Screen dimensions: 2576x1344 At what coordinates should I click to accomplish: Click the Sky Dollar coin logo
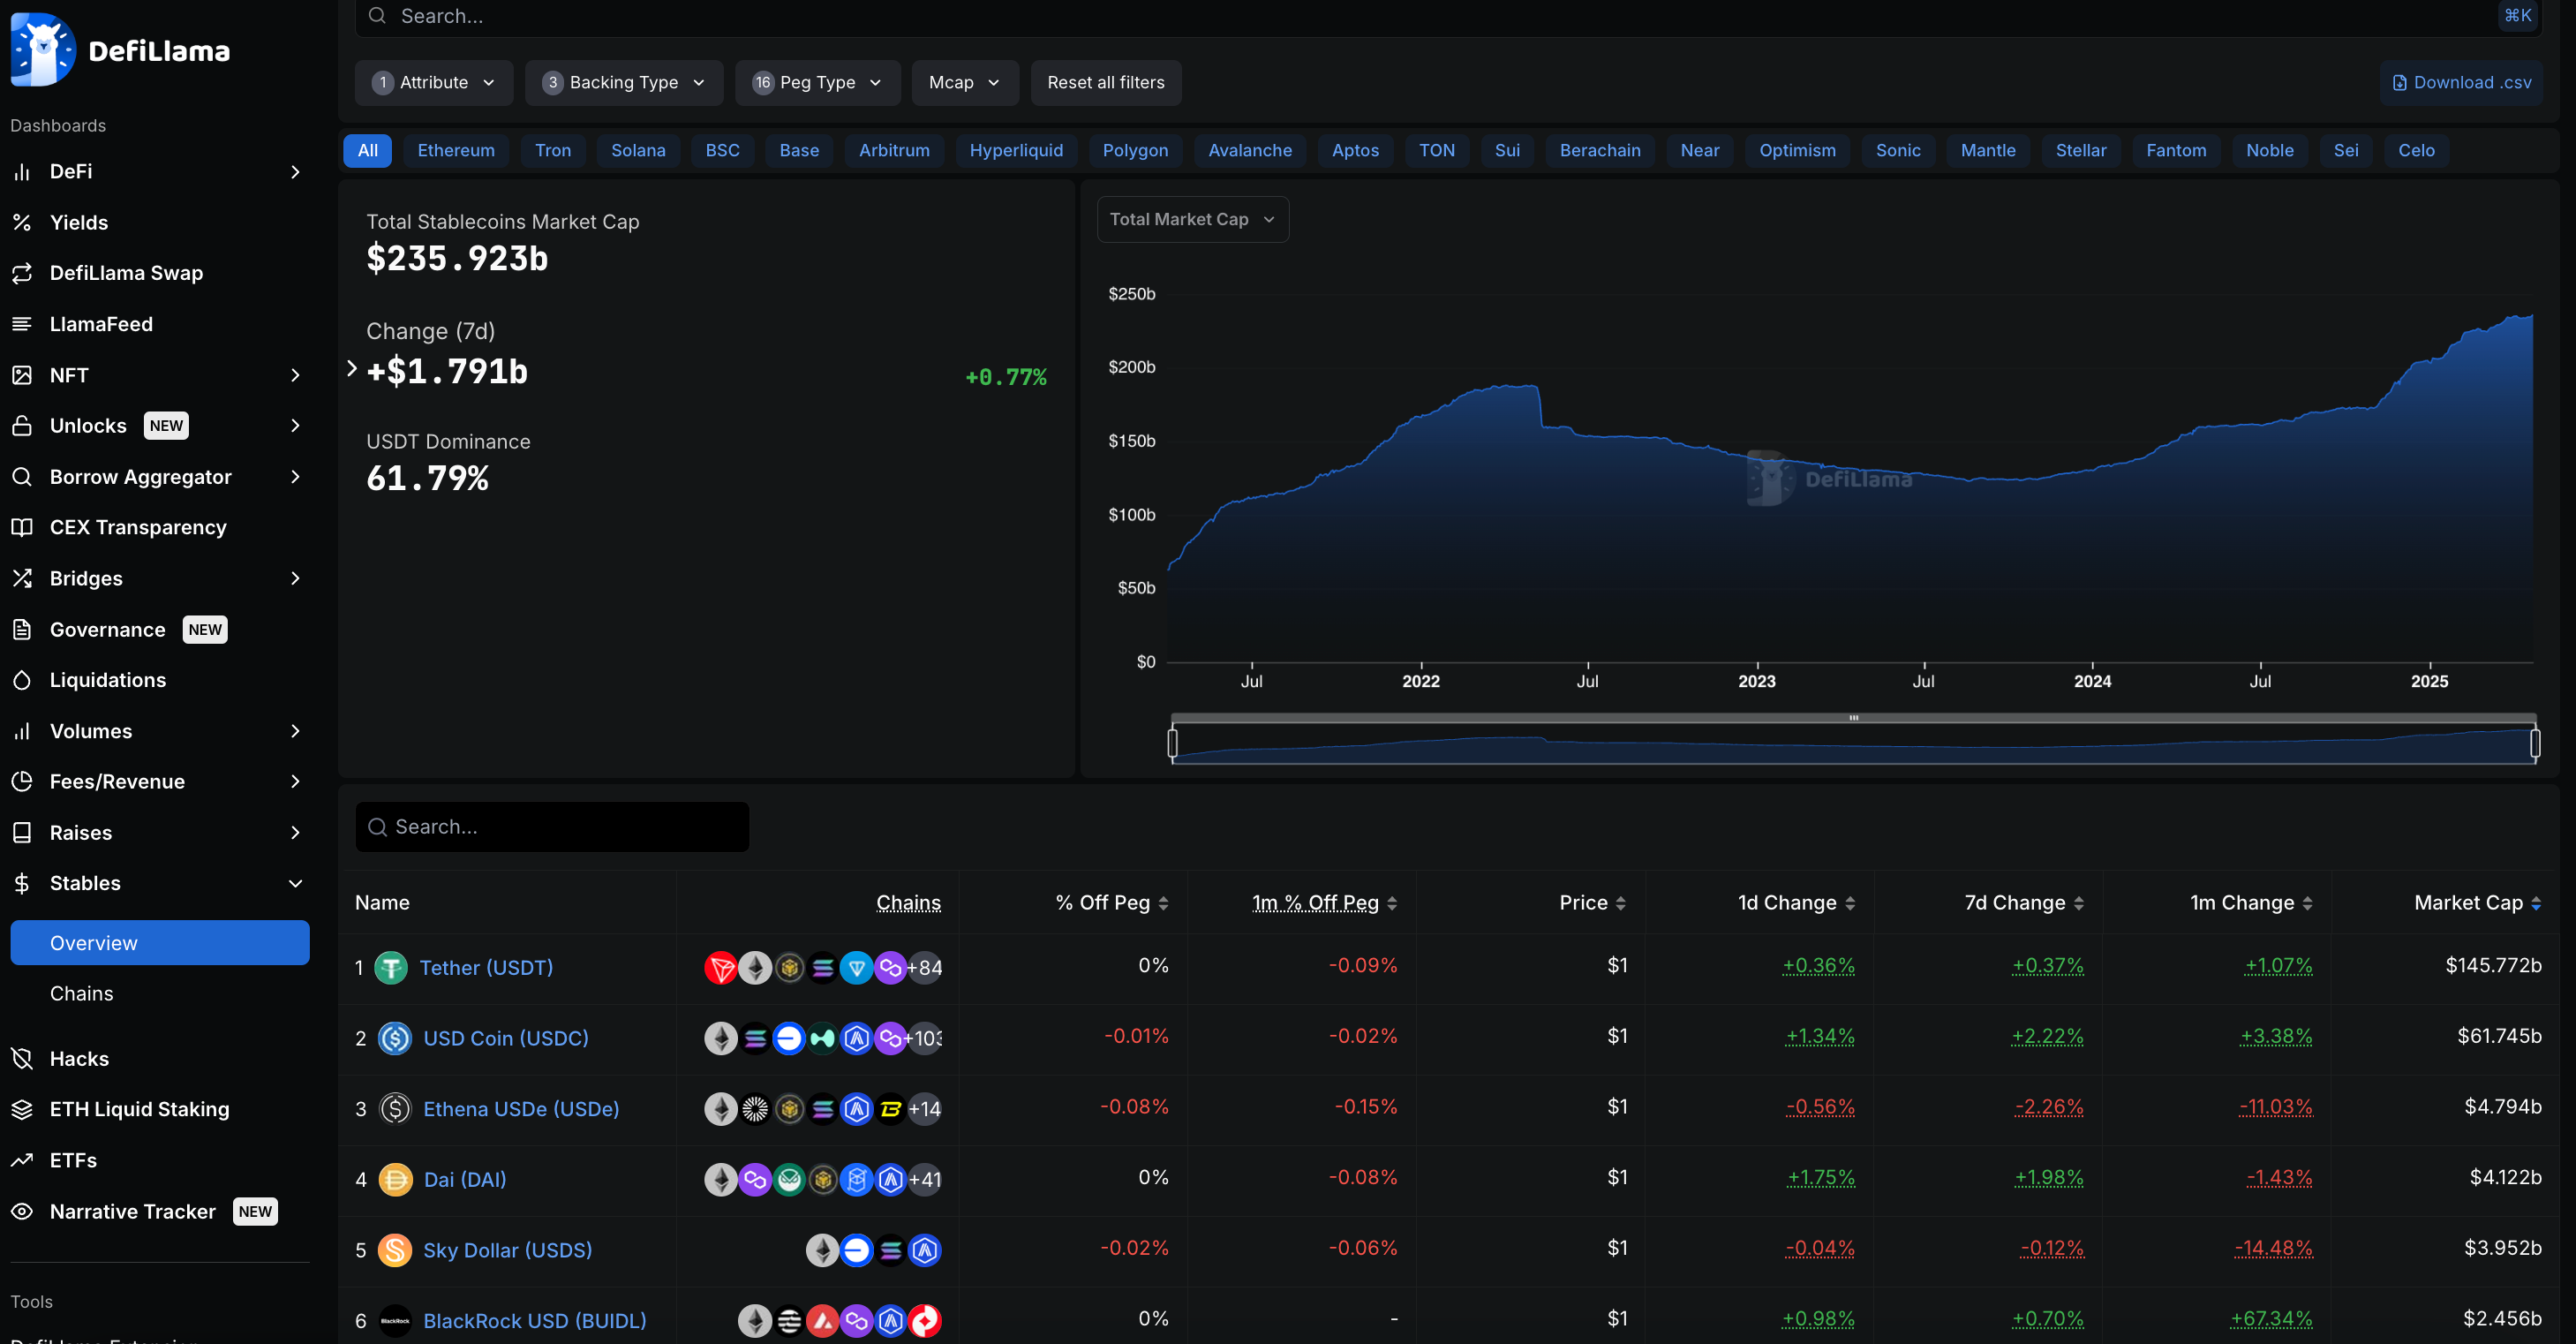click(395, 1250)
